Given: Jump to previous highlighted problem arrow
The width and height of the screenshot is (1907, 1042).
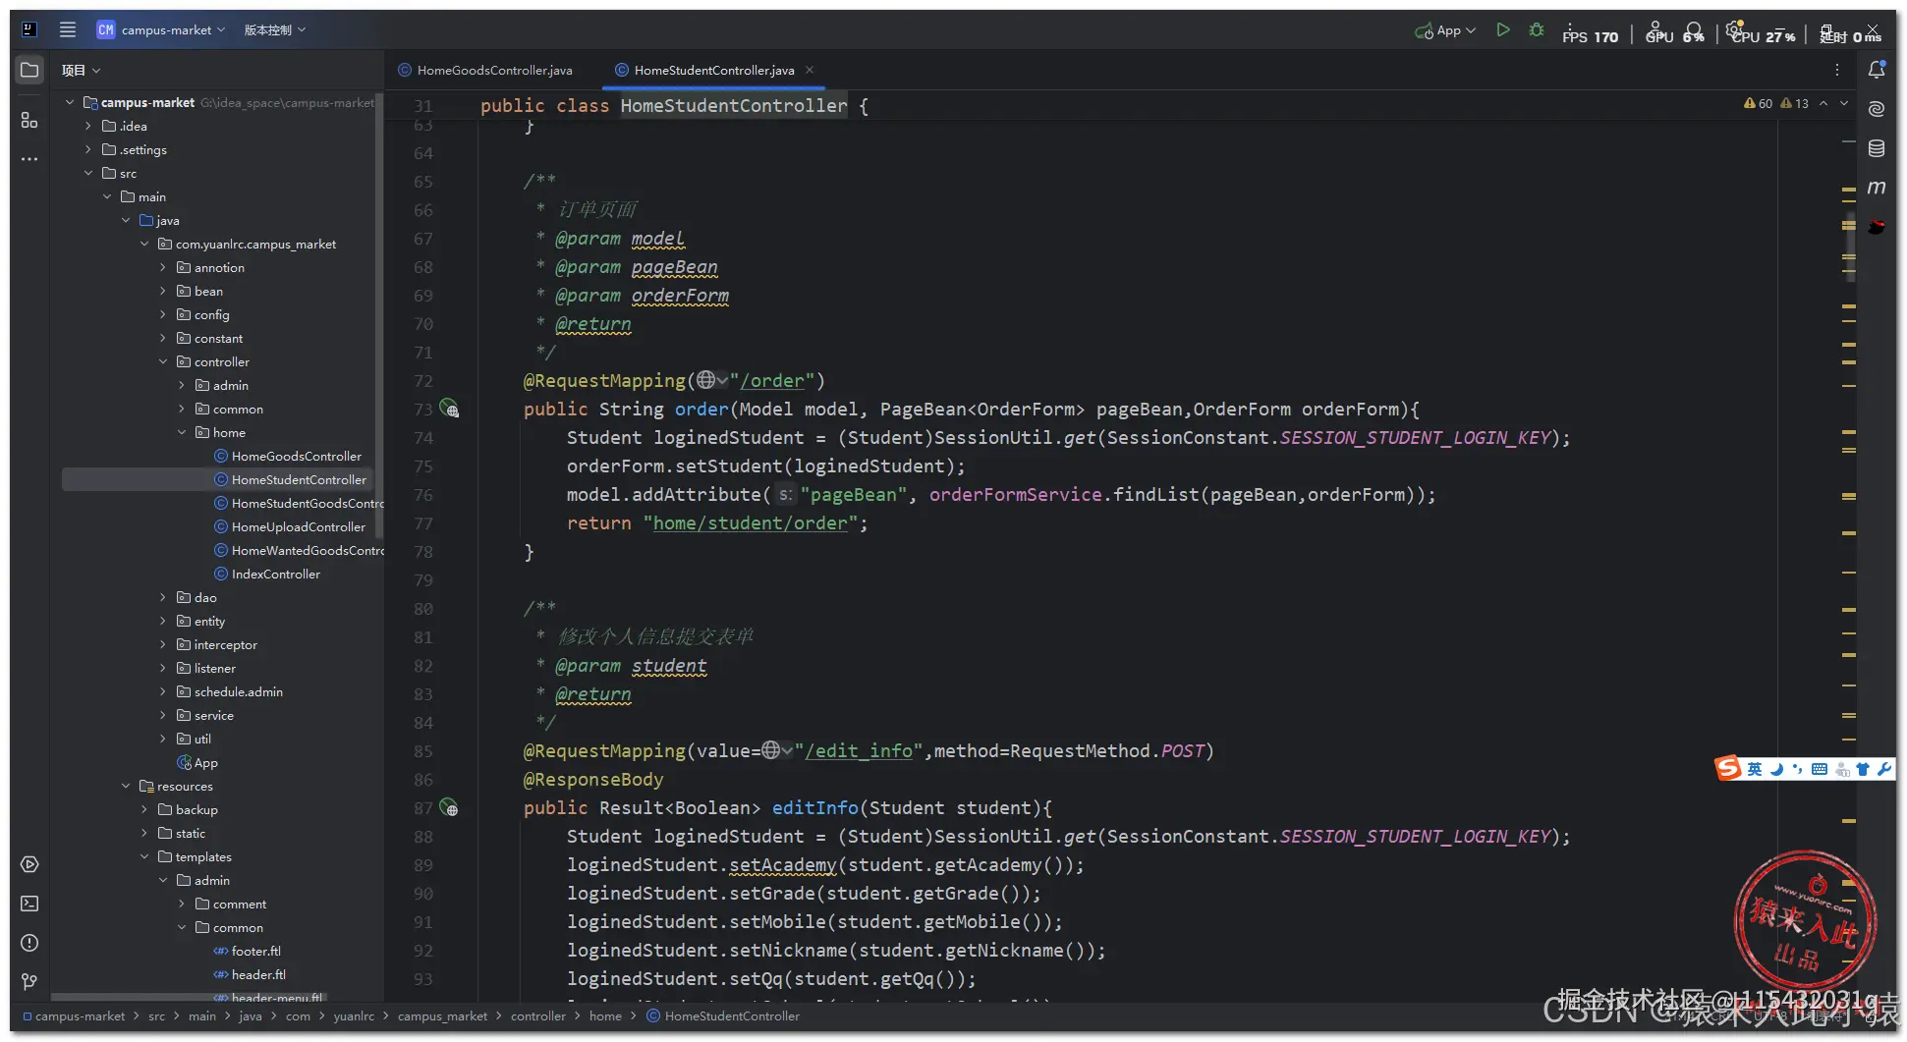Looking at the screenshot, I should (x=1823, y=103).
